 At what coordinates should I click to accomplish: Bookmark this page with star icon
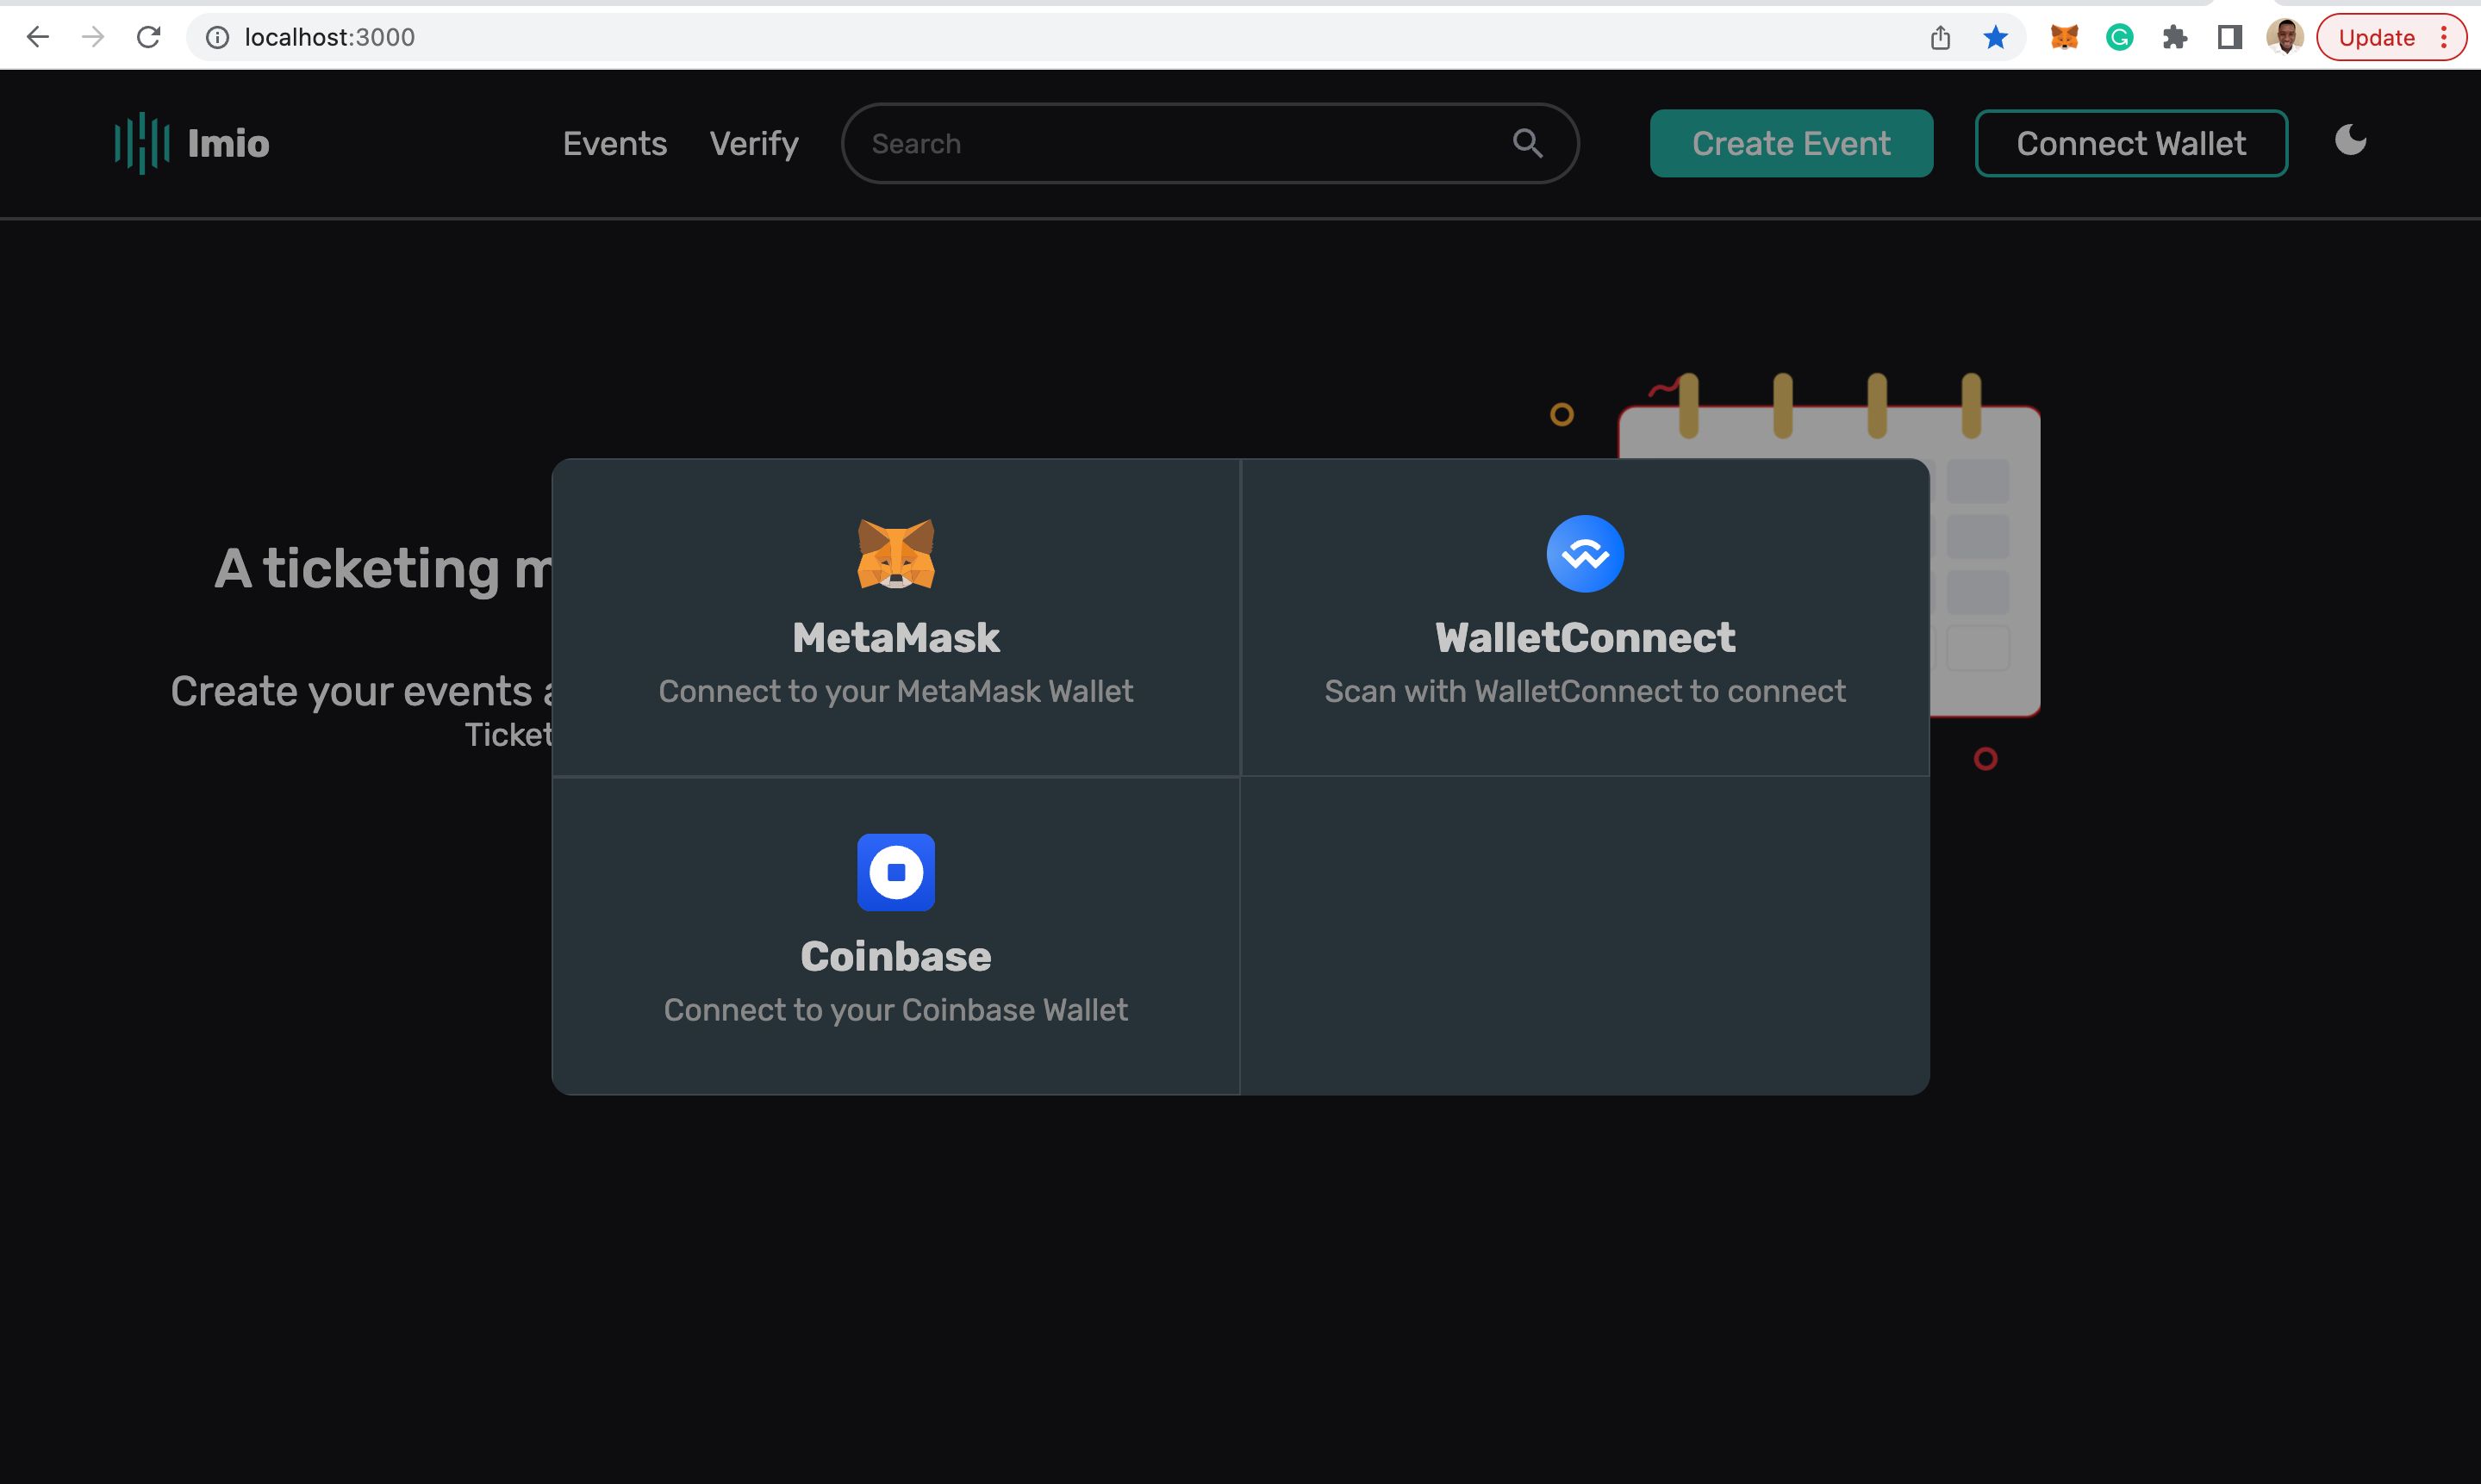coord(1995,37)
